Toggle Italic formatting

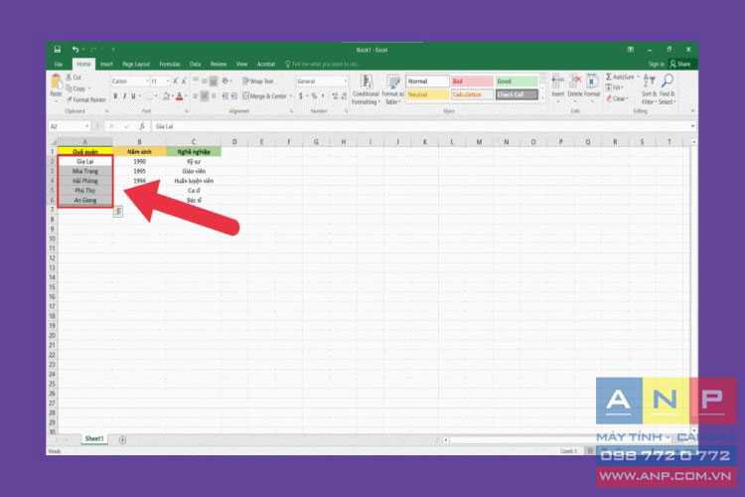(x=124, y=96)
